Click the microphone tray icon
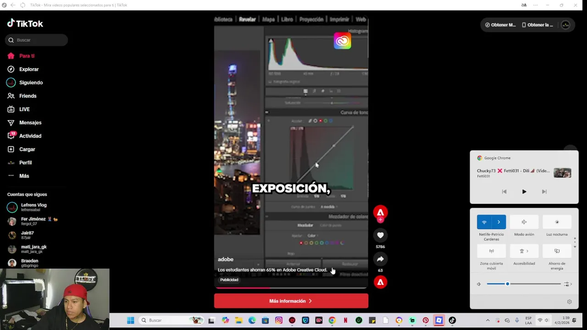This screenshot has height=330, width=587. point(517,320)
